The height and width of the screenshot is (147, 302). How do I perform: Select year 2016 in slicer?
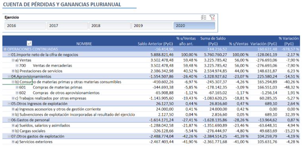point(25,26)
